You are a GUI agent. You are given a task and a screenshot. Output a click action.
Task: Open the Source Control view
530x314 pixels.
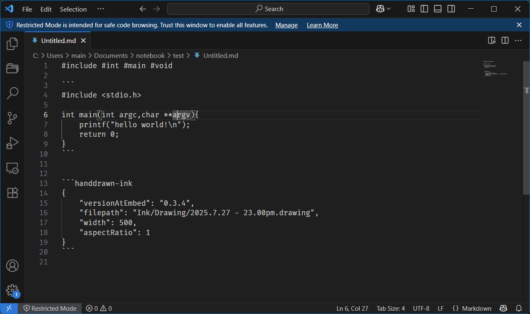pos(12,118)
